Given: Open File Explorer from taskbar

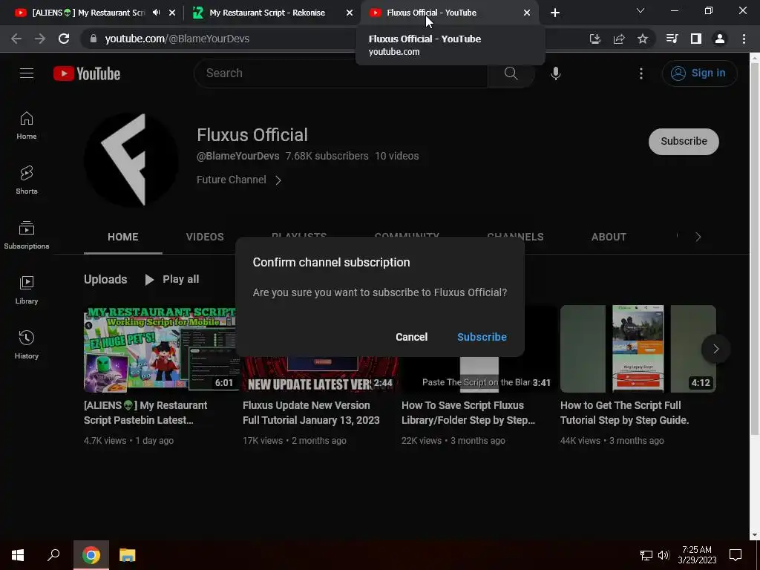Looking at the screenshot, I should point(127,555).
